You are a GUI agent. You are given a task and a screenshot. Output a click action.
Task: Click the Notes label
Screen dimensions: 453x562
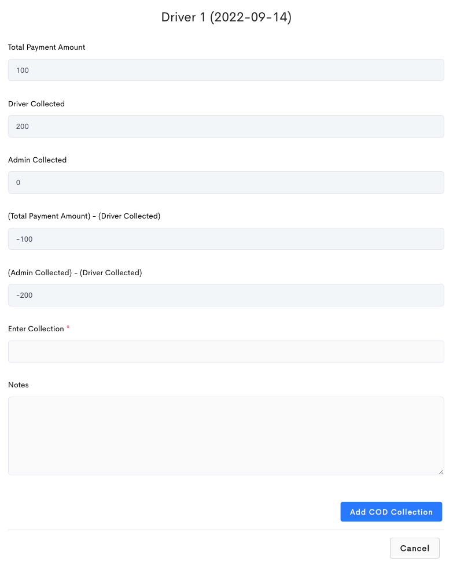click(x=19, y=385)
